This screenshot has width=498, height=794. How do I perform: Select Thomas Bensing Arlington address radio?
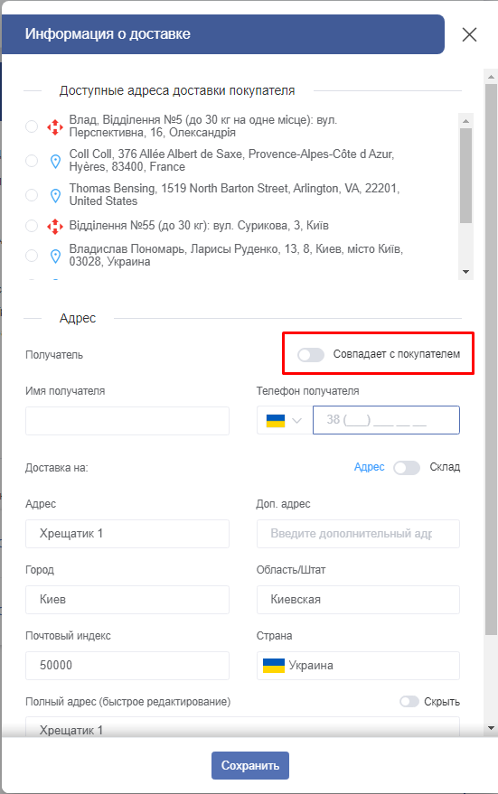click(x=32, y=195)
